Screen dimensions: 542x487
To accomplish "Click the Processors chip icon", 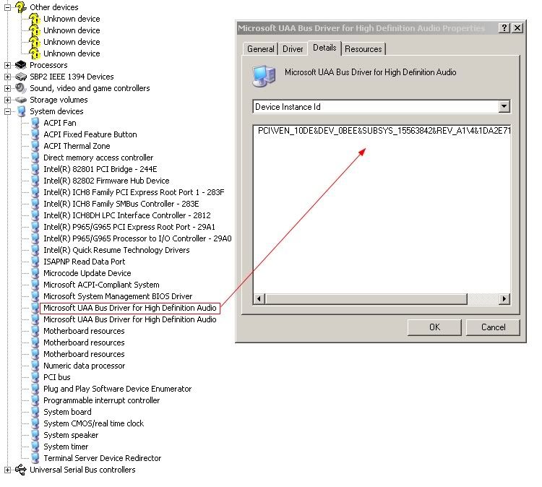I will click(x=21, y=64).
